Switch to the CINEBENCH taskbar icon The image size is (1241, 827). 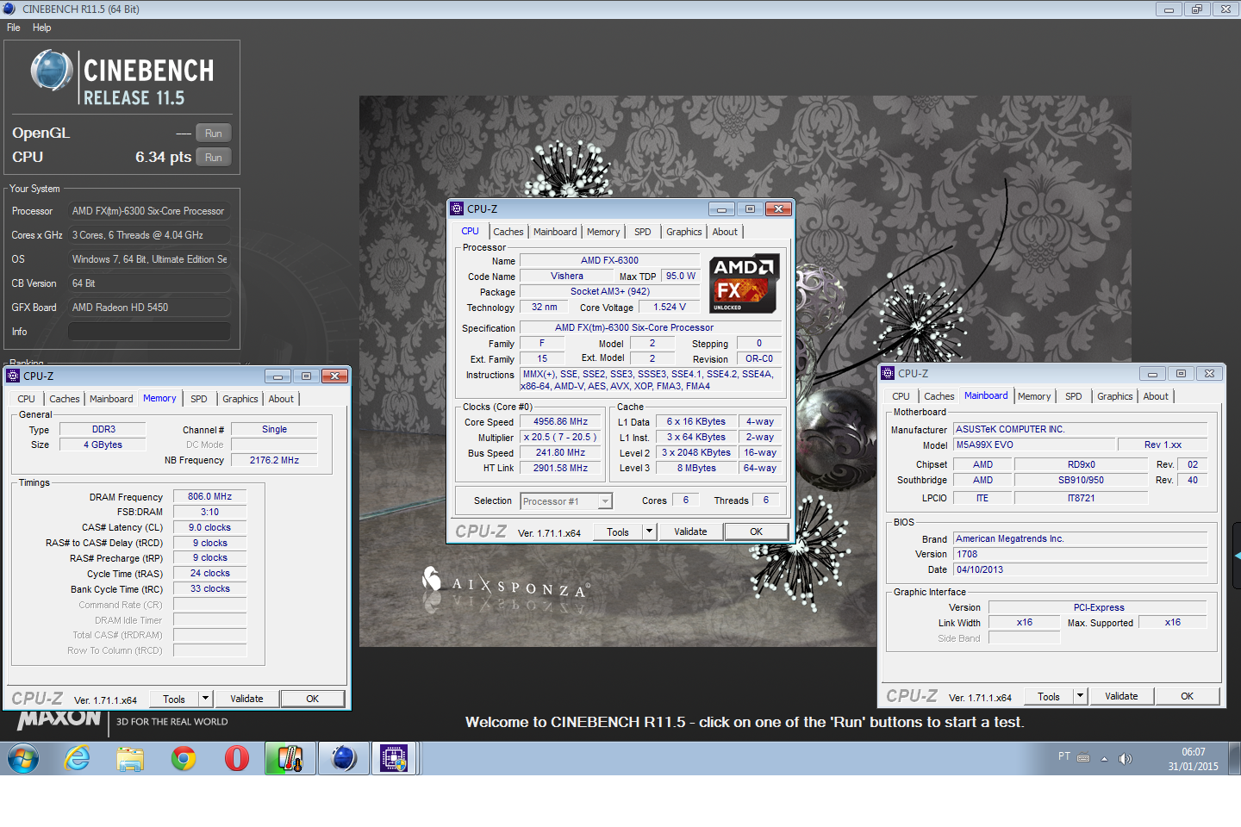click(343, 758)
